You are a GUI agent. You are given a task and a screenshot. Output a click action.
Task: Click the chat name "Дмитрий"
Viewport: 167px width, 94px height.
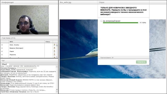point(4,75)
